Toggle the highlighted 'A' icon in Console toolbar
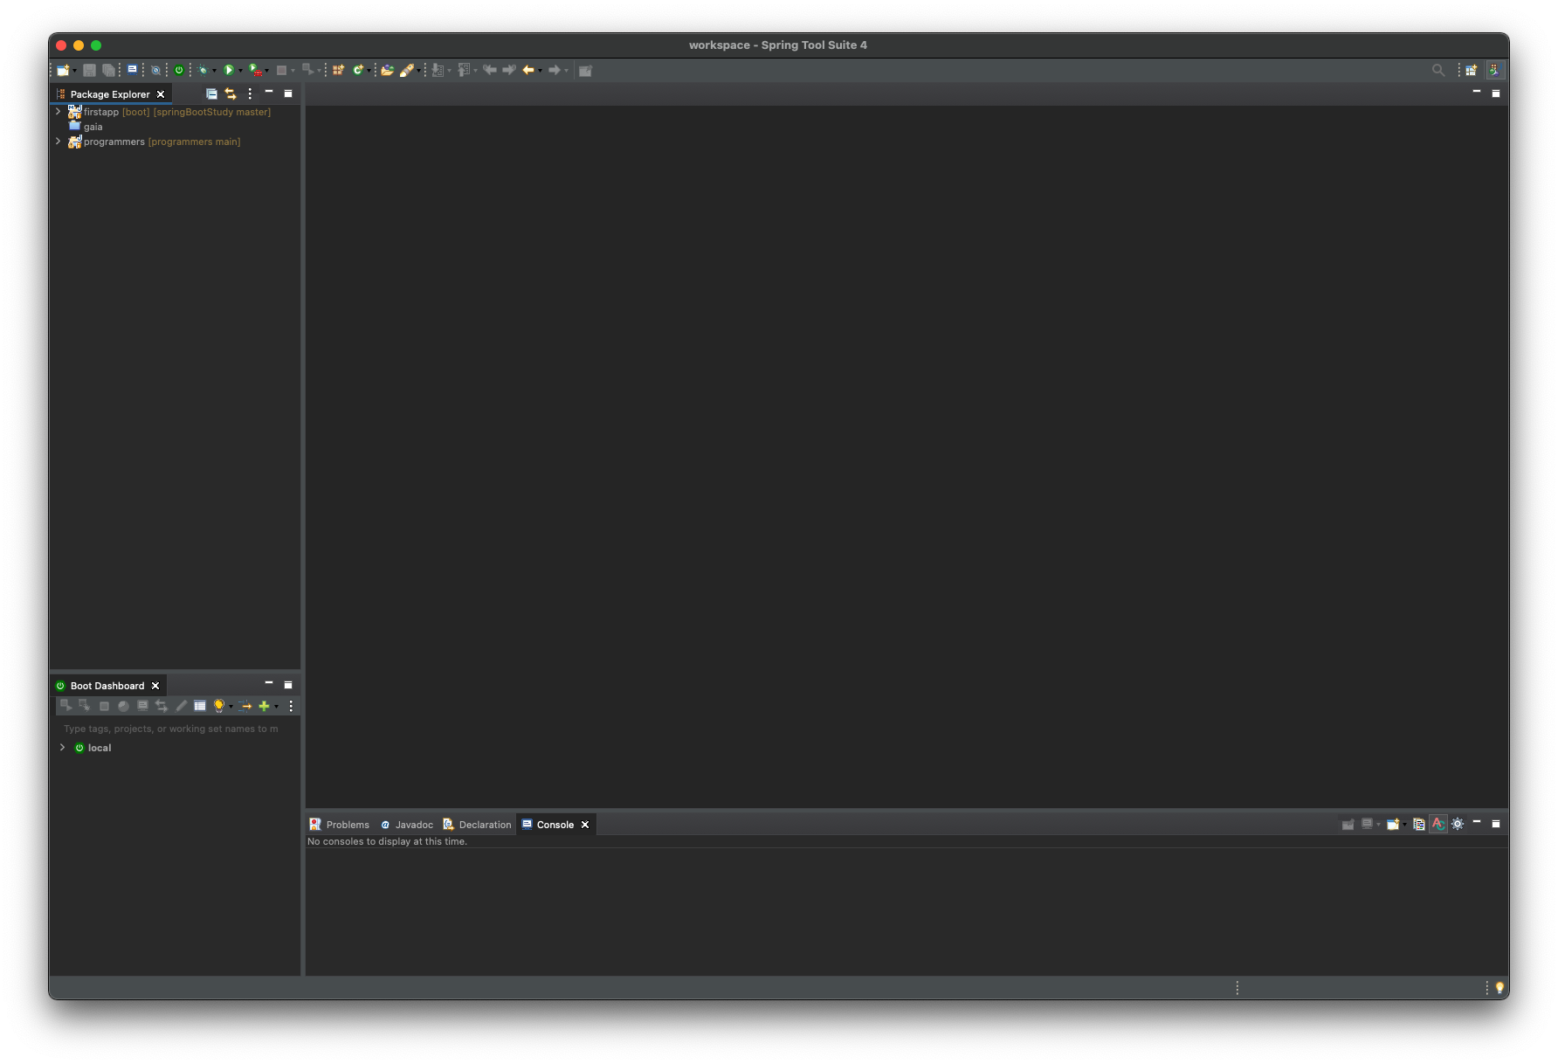The image size is (1558, 1064). 1438,824
